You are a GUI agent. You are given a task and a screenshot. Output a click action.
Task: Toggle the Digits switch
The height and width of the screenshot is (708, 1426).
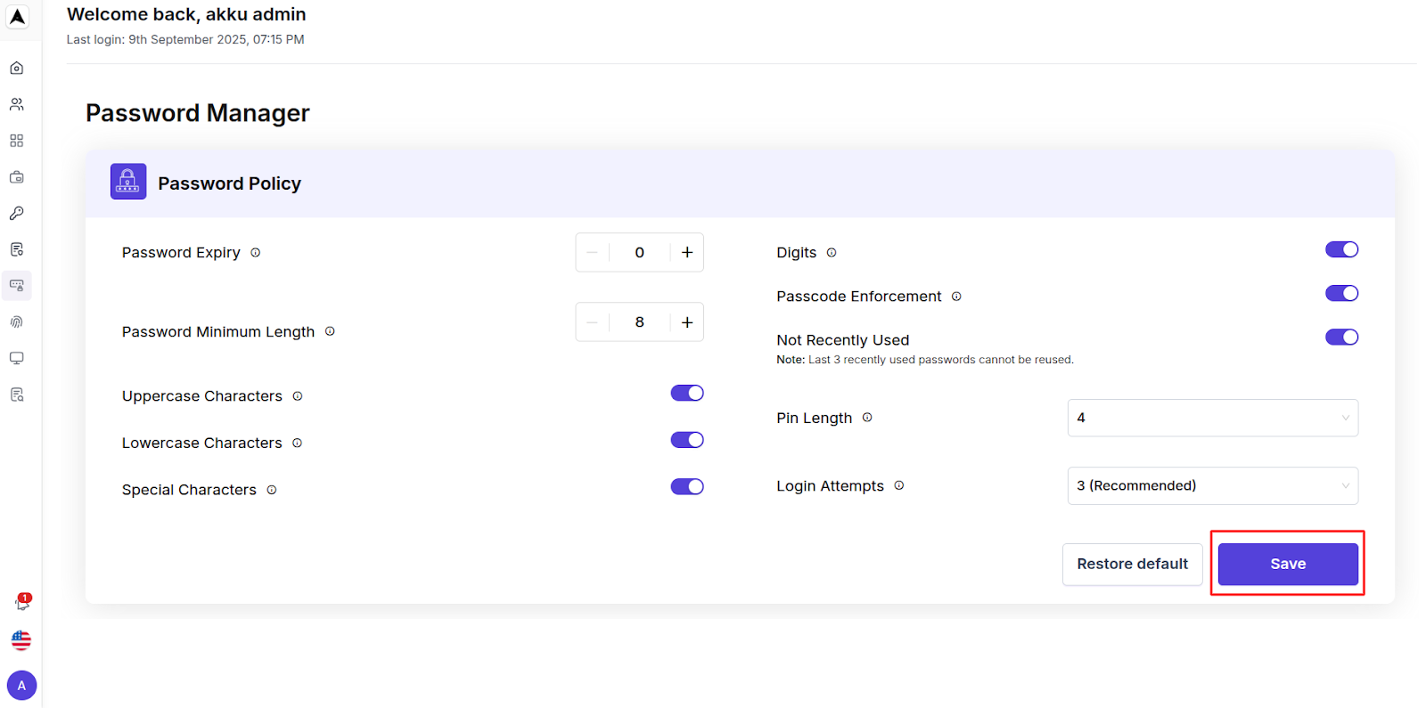1341,249
